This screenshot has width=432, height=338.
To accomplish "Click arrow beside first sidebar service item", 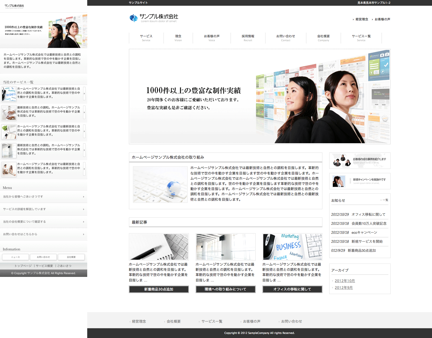I will coord(84,94).
